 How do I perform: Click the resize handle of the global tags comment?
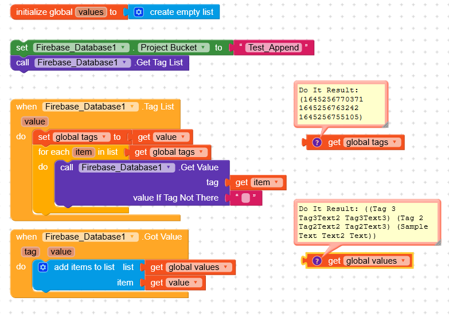point(385,124)
